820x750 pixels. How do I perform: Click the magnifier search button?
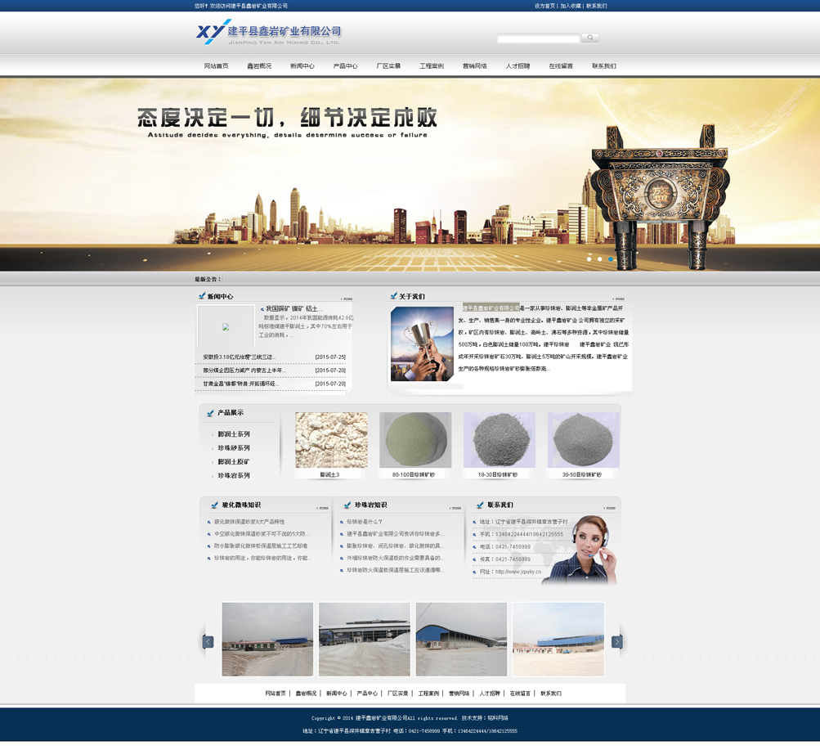click(x=589, y=38)
